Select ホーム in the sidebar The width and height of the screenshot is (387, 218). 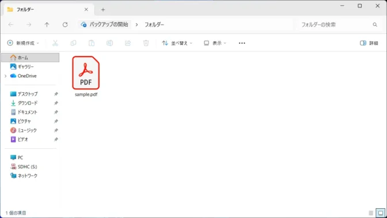click(x=31, y=58)
